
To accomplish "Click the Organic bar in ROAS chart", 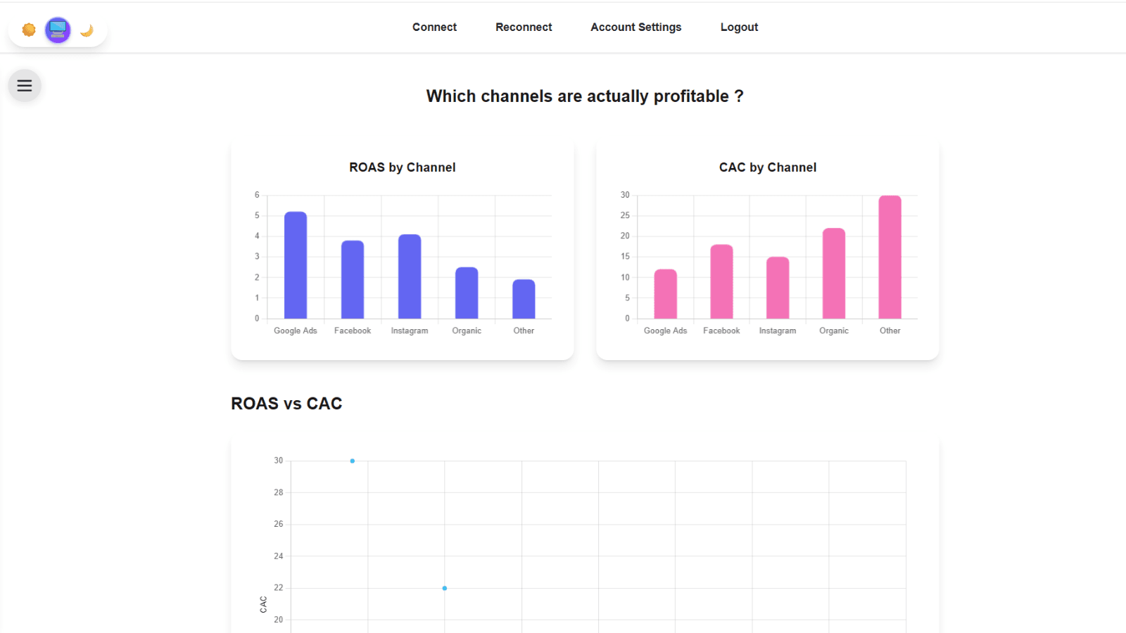I will 467,293.
